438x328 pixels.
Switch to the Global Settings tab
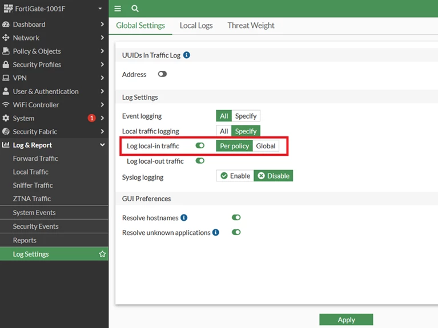coord(140,26)
